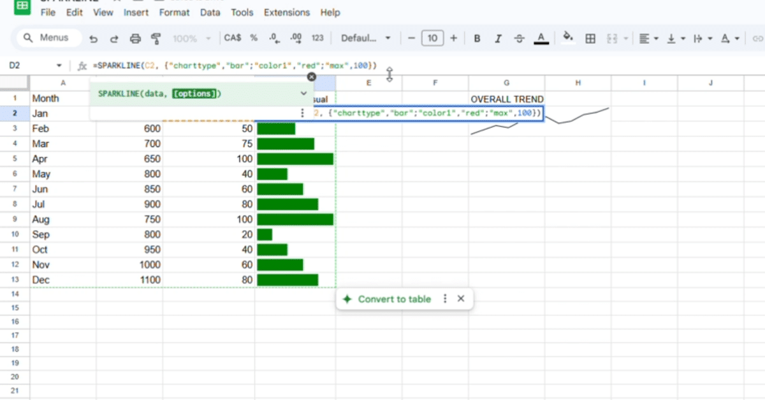
Task: Click the insert link icon
Action: (x=757, y=38)
